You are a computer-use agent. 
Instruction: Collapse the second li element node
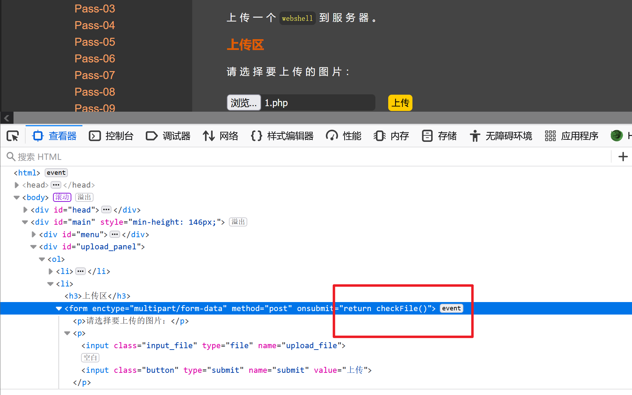[50, 284]
